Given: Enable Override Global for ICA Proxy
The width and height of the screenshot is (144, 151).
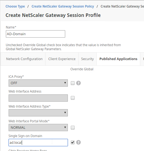Looking at the screenshot, I should (73, 83).
